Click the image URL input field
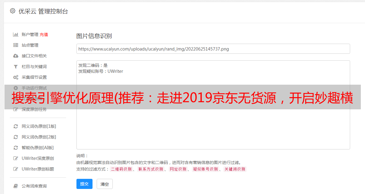This screenshot has width=365, height=194. point(213,49)
